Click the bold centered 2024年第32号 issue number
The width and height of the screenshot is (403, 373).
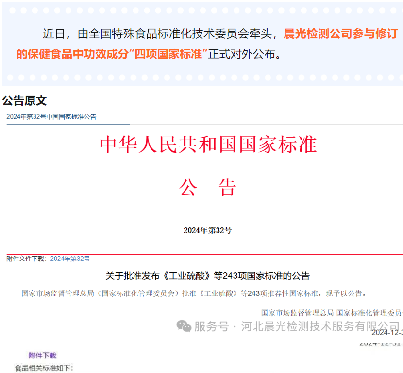[x=207, y=230]
